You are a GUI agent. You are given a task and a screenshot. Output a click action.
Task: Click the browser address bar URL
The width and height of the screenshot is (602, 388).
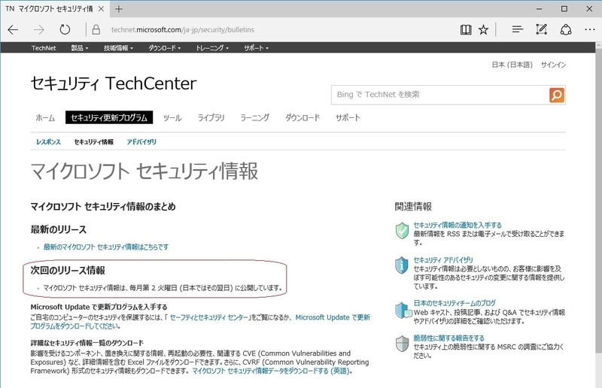pos(183,29)
